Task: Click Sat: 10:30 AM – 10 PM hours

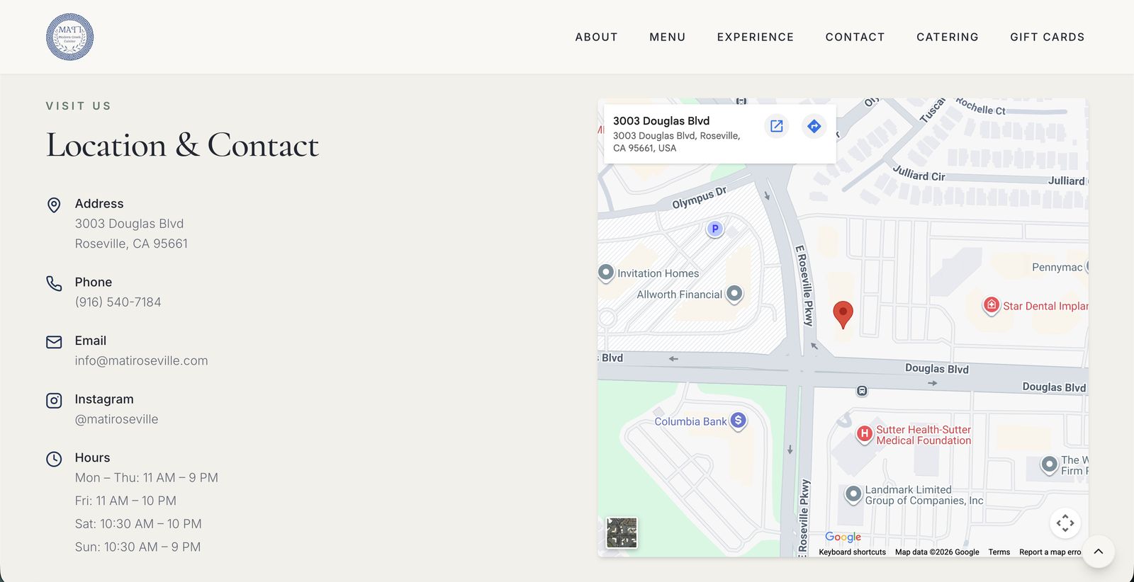Action: (x=138, y=524)
